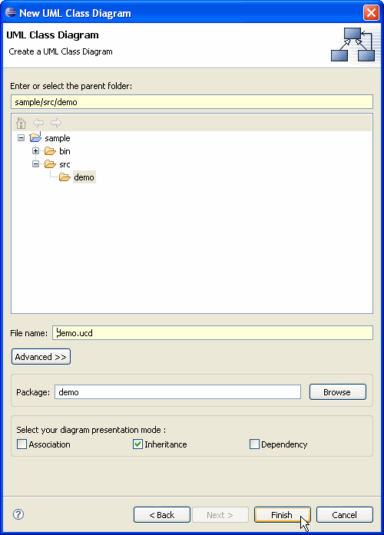The image size is (384, 535).
Task: Click the demo folder icon
Action: pyautogui.click(x=65, y=177)
